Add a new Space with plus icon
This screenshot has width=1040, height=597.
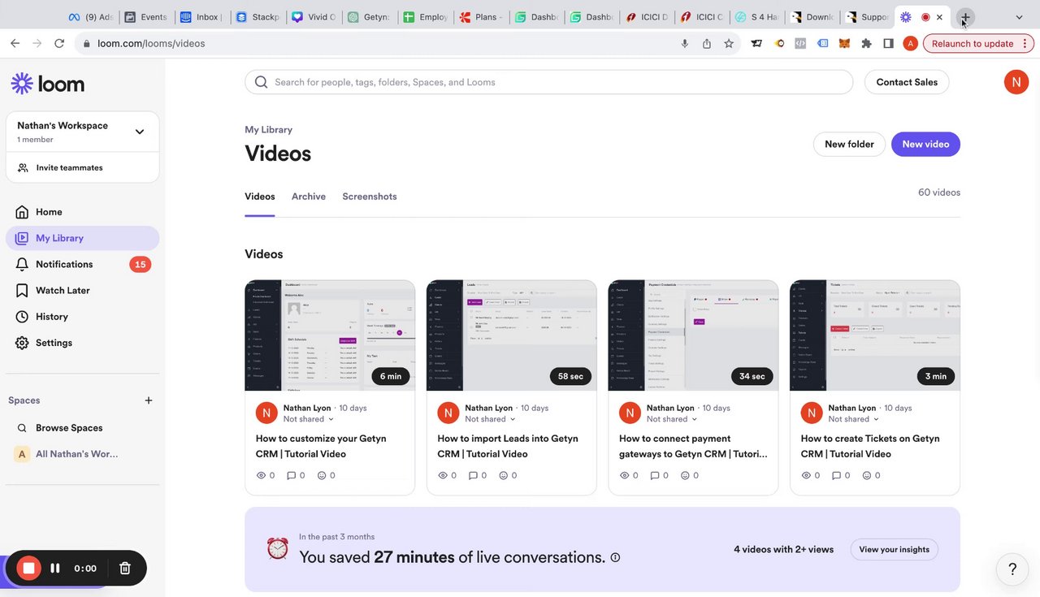[149, 400]
